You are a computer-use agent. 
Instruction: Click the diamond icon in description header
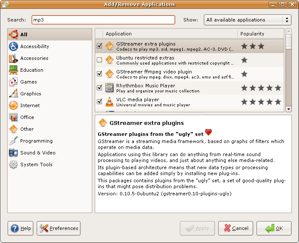[103, 123]
